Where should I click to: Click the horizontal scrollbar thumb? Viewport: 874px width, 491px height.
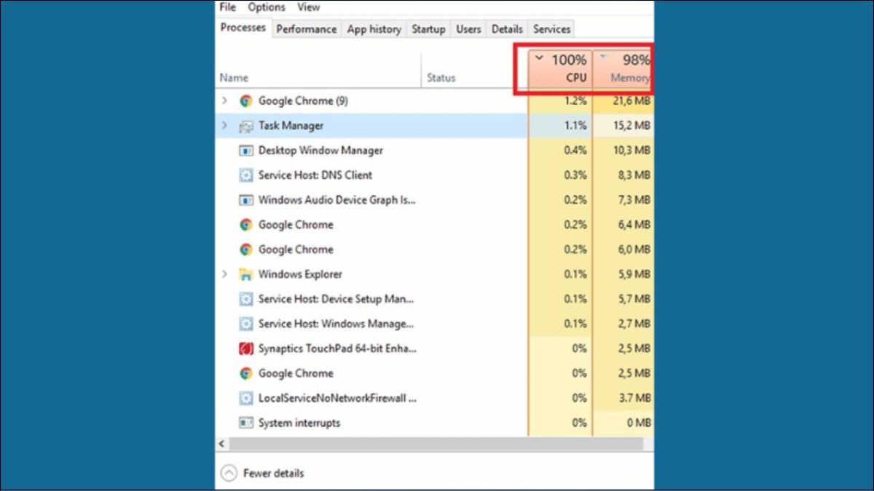pos(436,443)
